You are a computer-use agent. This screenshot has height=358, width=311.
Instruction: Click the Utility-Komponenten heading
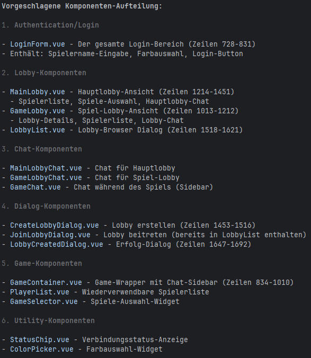(55, 321)
